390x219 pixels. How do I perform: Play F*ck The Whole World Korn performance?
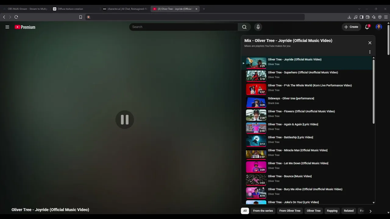(307, 89)
